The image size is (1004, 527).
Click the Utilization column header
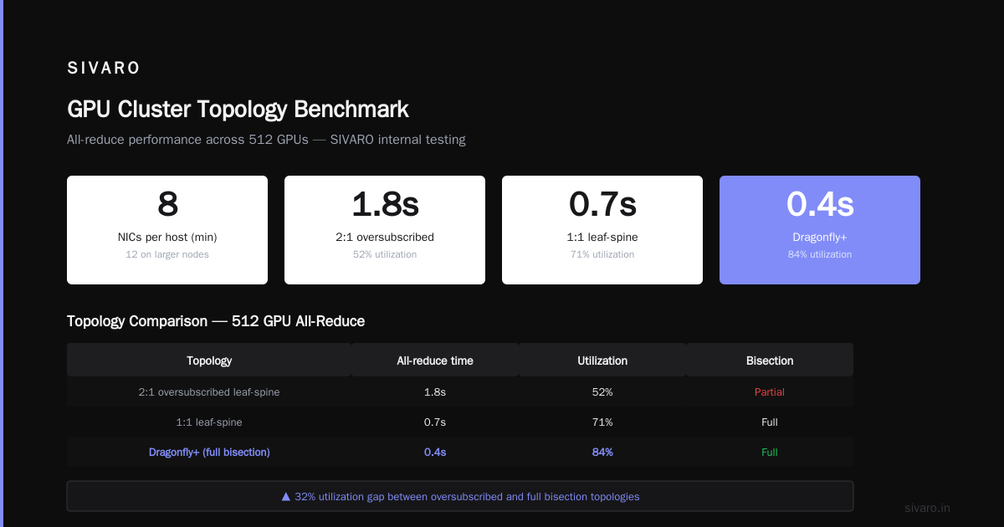(602, 361)
